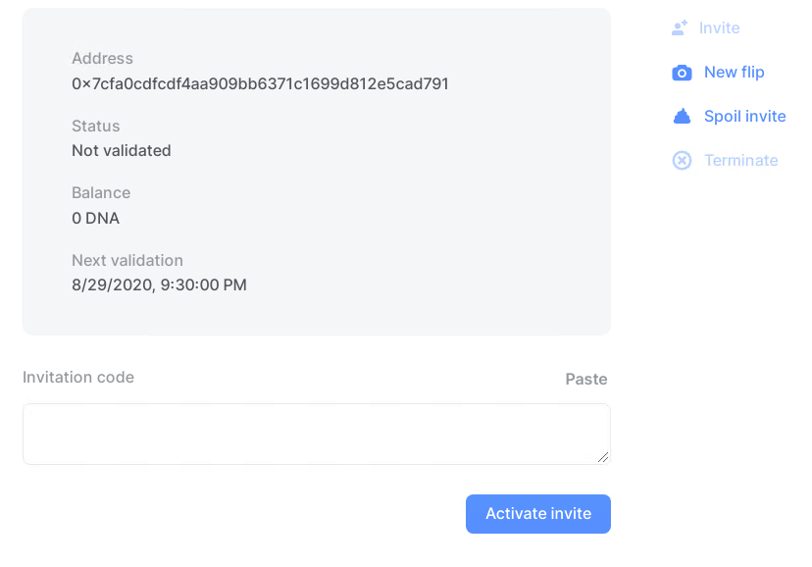Click the Status field label

pyautogui.click(x=95, y=126)
